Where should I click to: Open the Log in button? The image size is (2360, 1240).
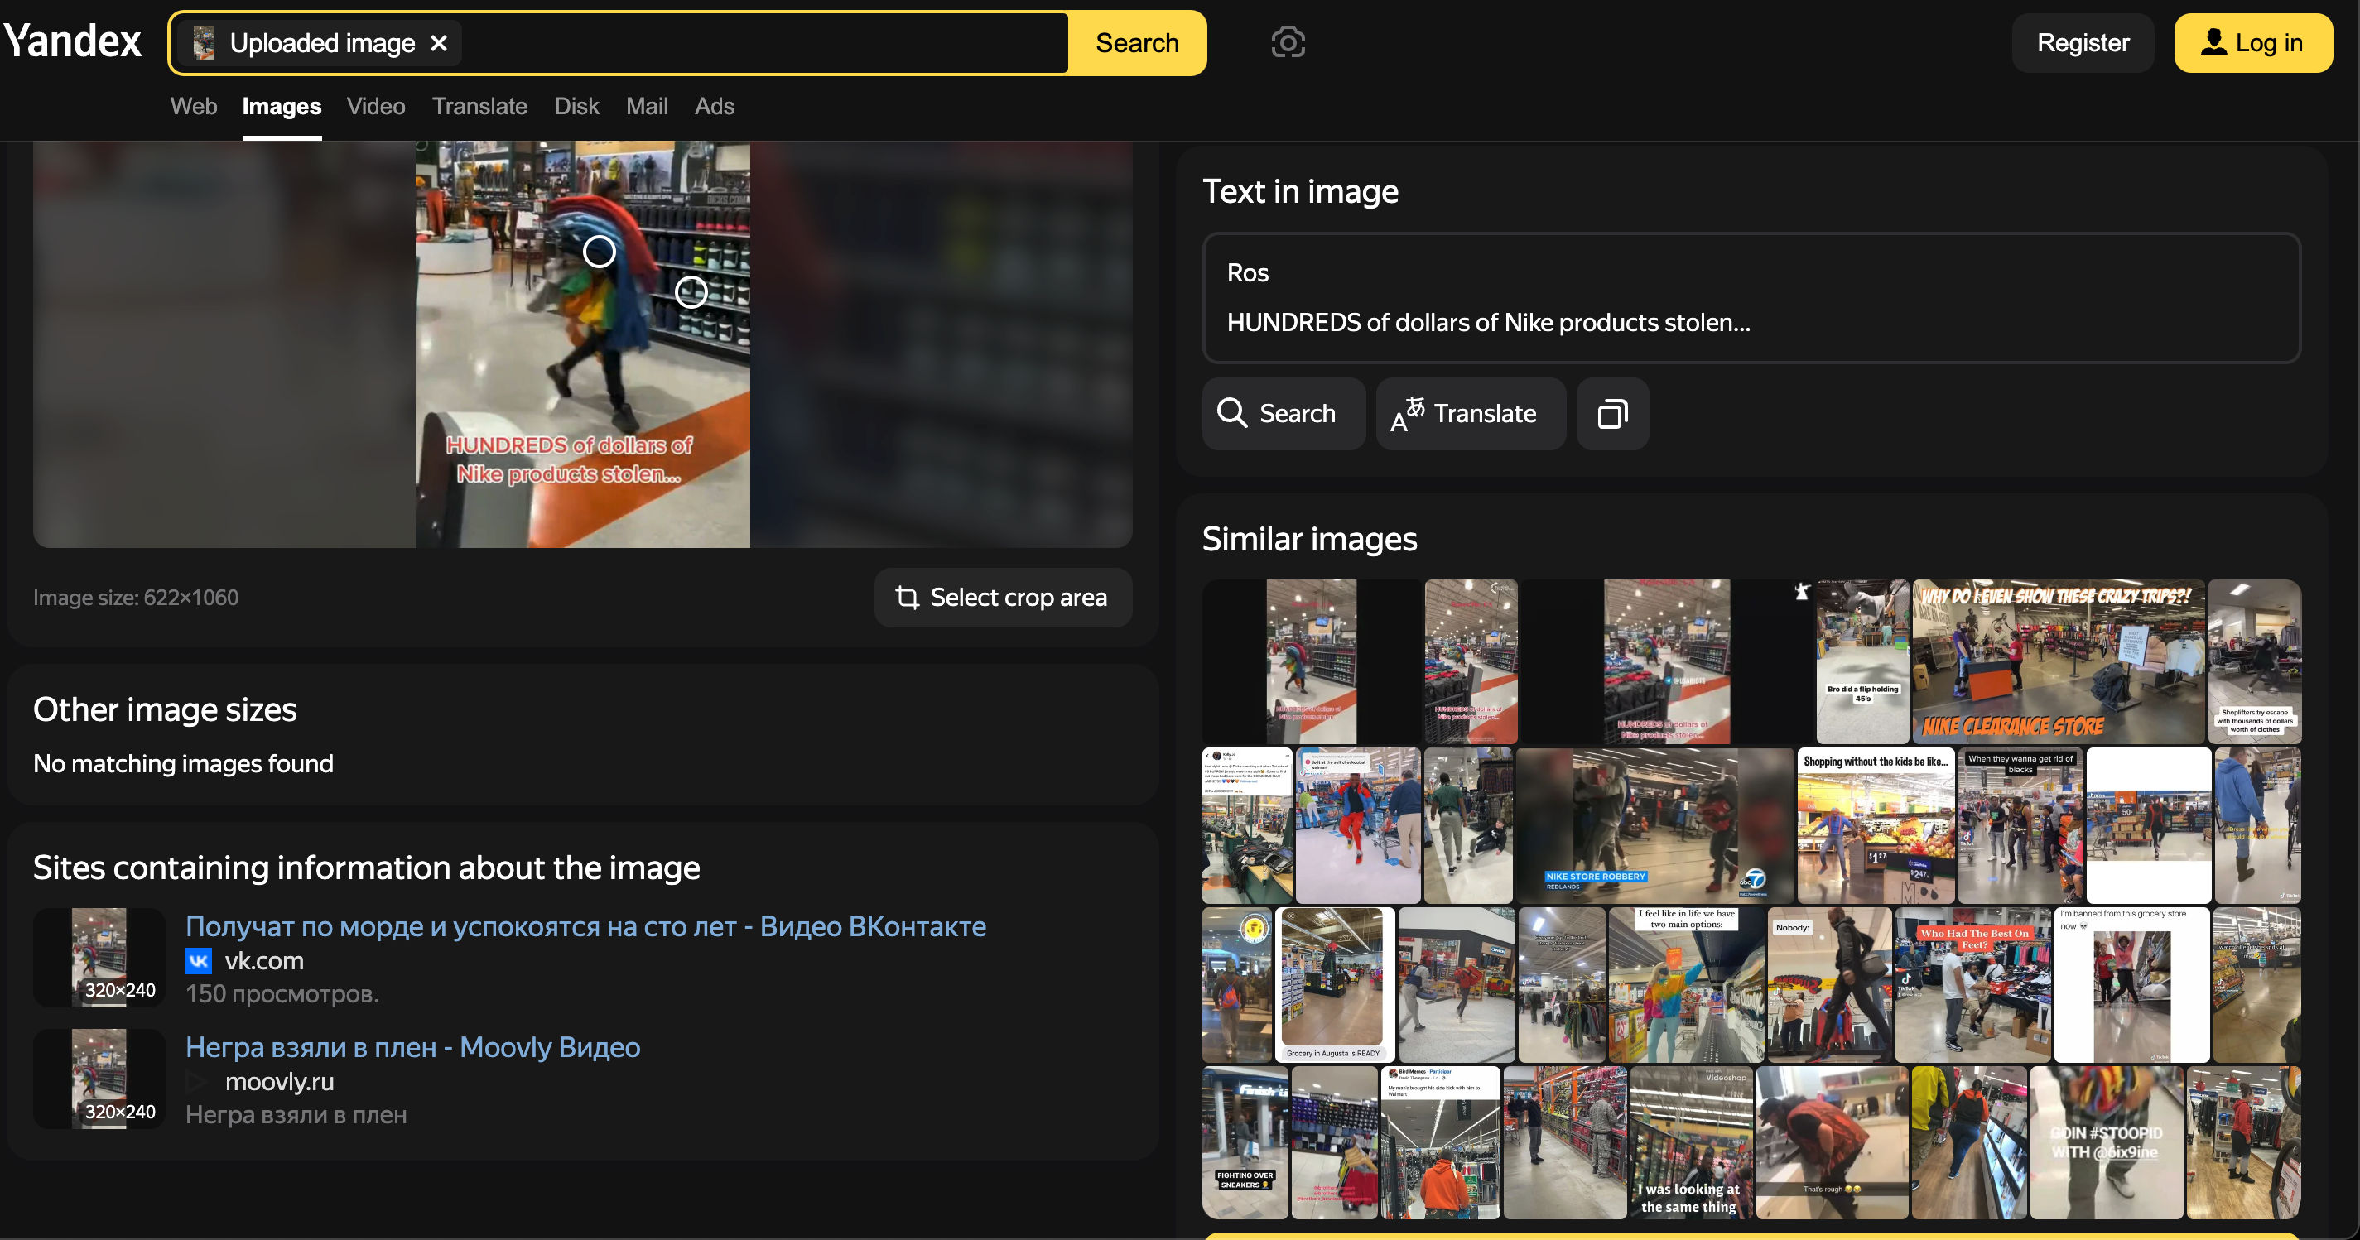pyautogui.click(x=2252, y=43)
